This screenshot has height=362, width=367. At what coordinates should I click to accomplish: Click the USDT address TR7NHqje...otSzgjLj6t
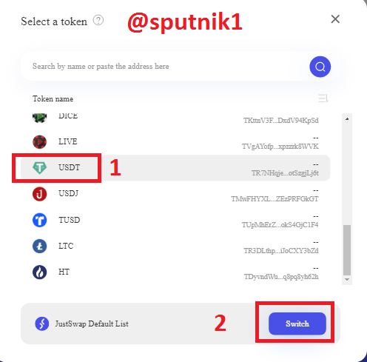click(285, 173)
